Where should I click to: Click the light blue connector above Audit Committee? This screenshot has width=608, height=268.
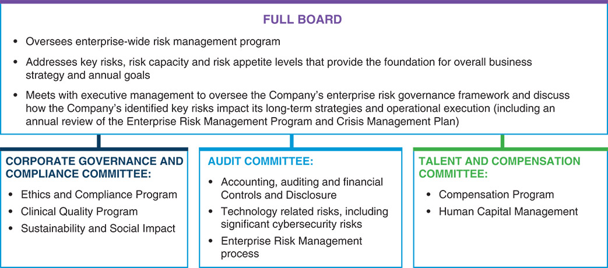click(x=291, y=141)
